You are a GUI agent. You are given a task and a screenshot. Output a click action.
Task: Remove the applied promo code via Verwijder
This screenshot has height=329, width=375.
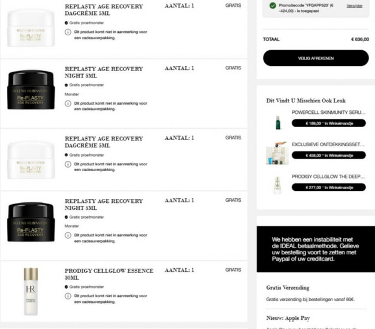pos(354,6)
